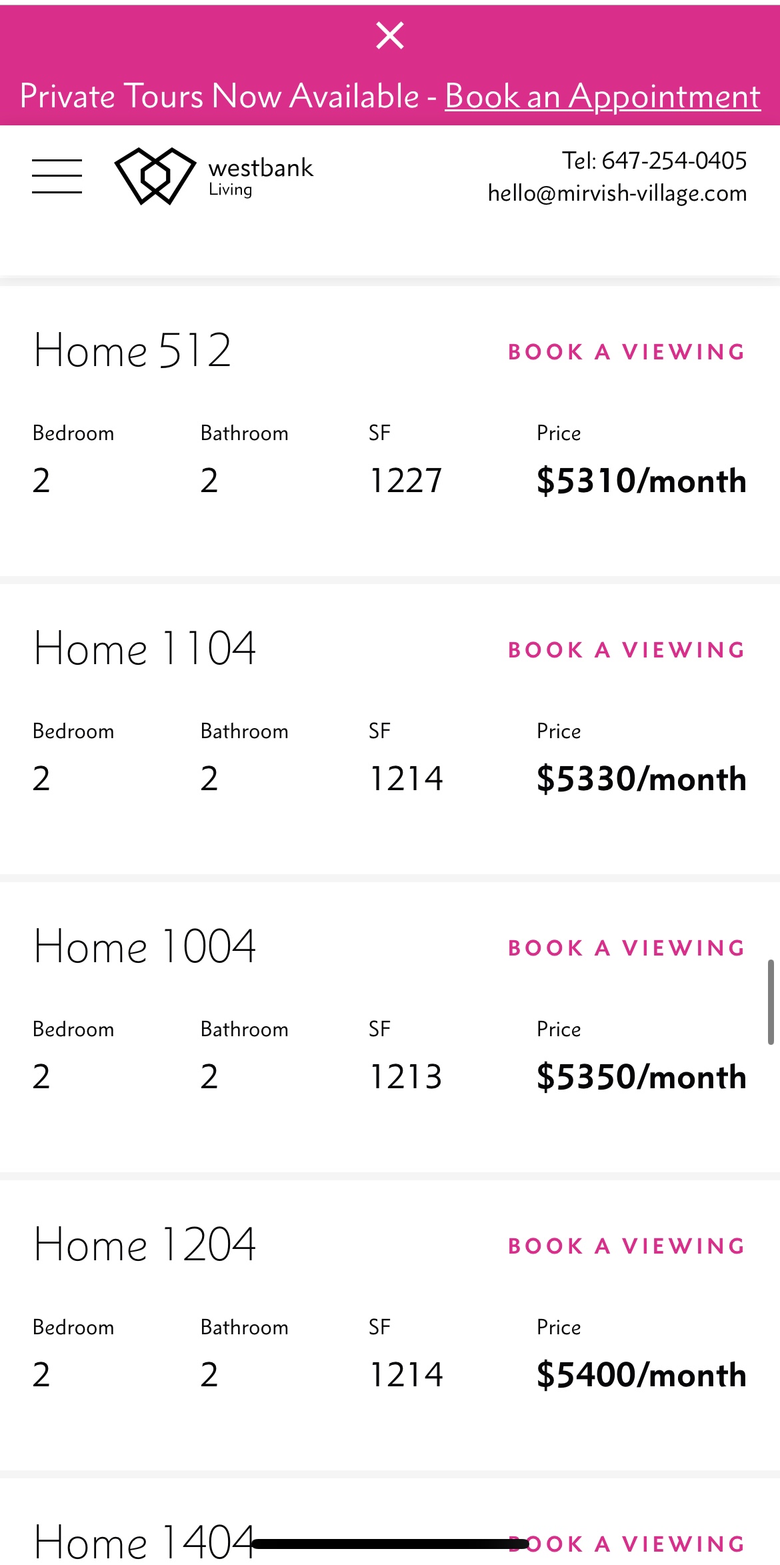Click the Westbank Living logo
The height and width of the screenshot is (1565, 780).
[x=213, y=176]
